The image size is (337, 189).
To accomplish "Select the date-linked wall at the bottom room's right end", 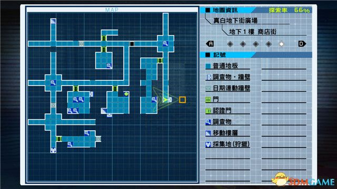I will 98,139.
